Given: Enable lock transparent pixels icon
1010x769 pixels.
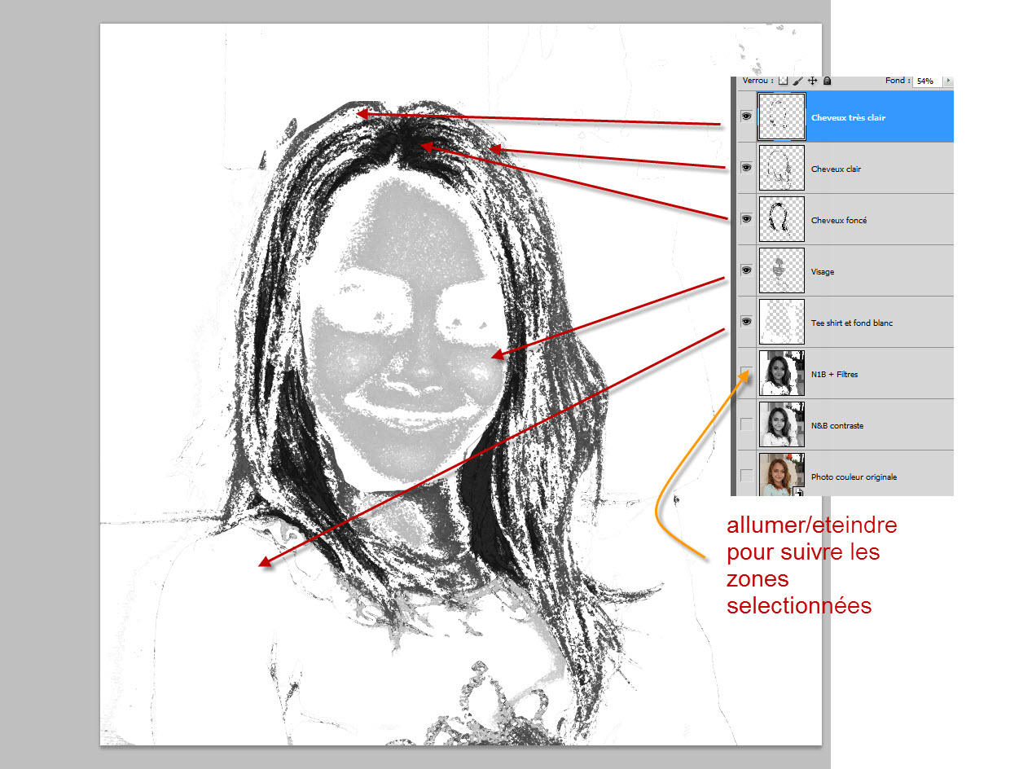Looking at the screenshot, I should coord(783,81).
